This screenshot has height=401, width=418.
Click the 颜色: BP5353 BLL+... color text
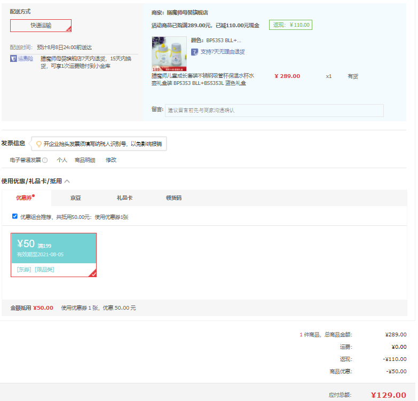point(216,41)
